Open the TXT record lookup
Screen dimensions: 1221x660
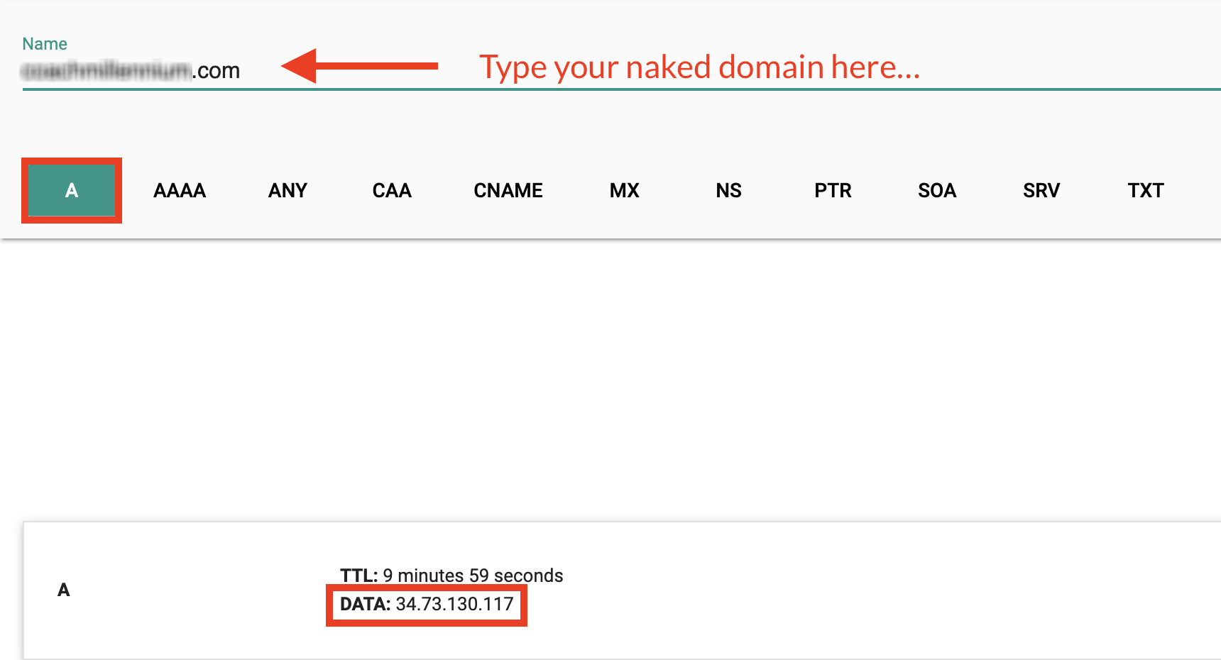[1146, 190]
